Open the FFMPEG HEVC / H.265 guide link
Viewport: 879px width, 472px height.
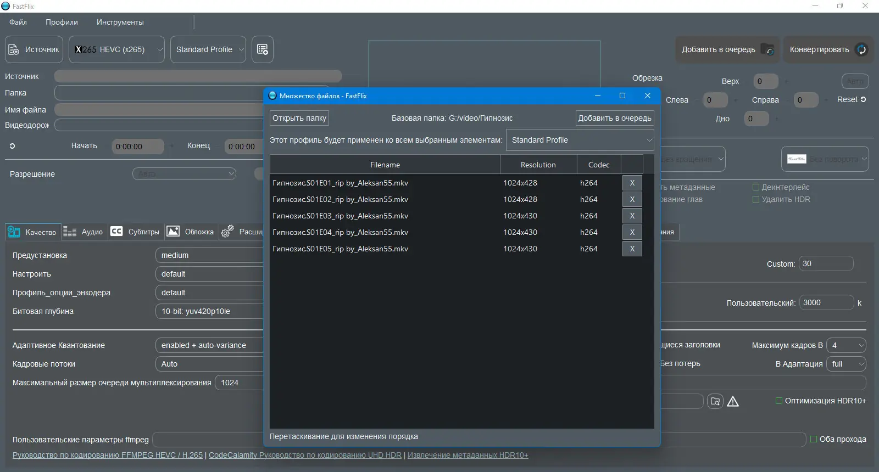click(108, 455)
